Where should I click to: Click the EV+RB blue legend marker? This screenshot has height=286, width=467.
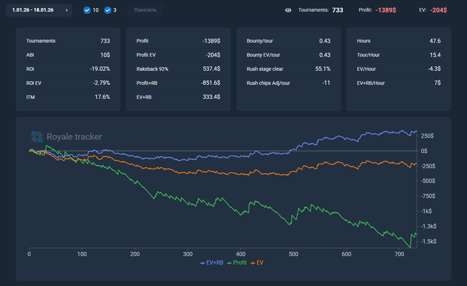coord(203,263)
